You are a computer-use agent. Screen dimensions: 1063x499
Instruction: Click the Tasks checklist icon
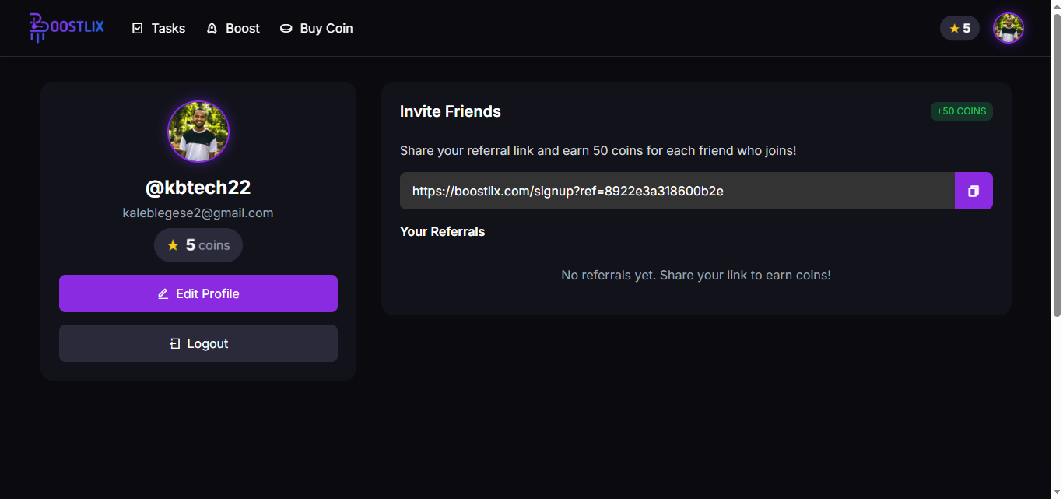(138, 29)
